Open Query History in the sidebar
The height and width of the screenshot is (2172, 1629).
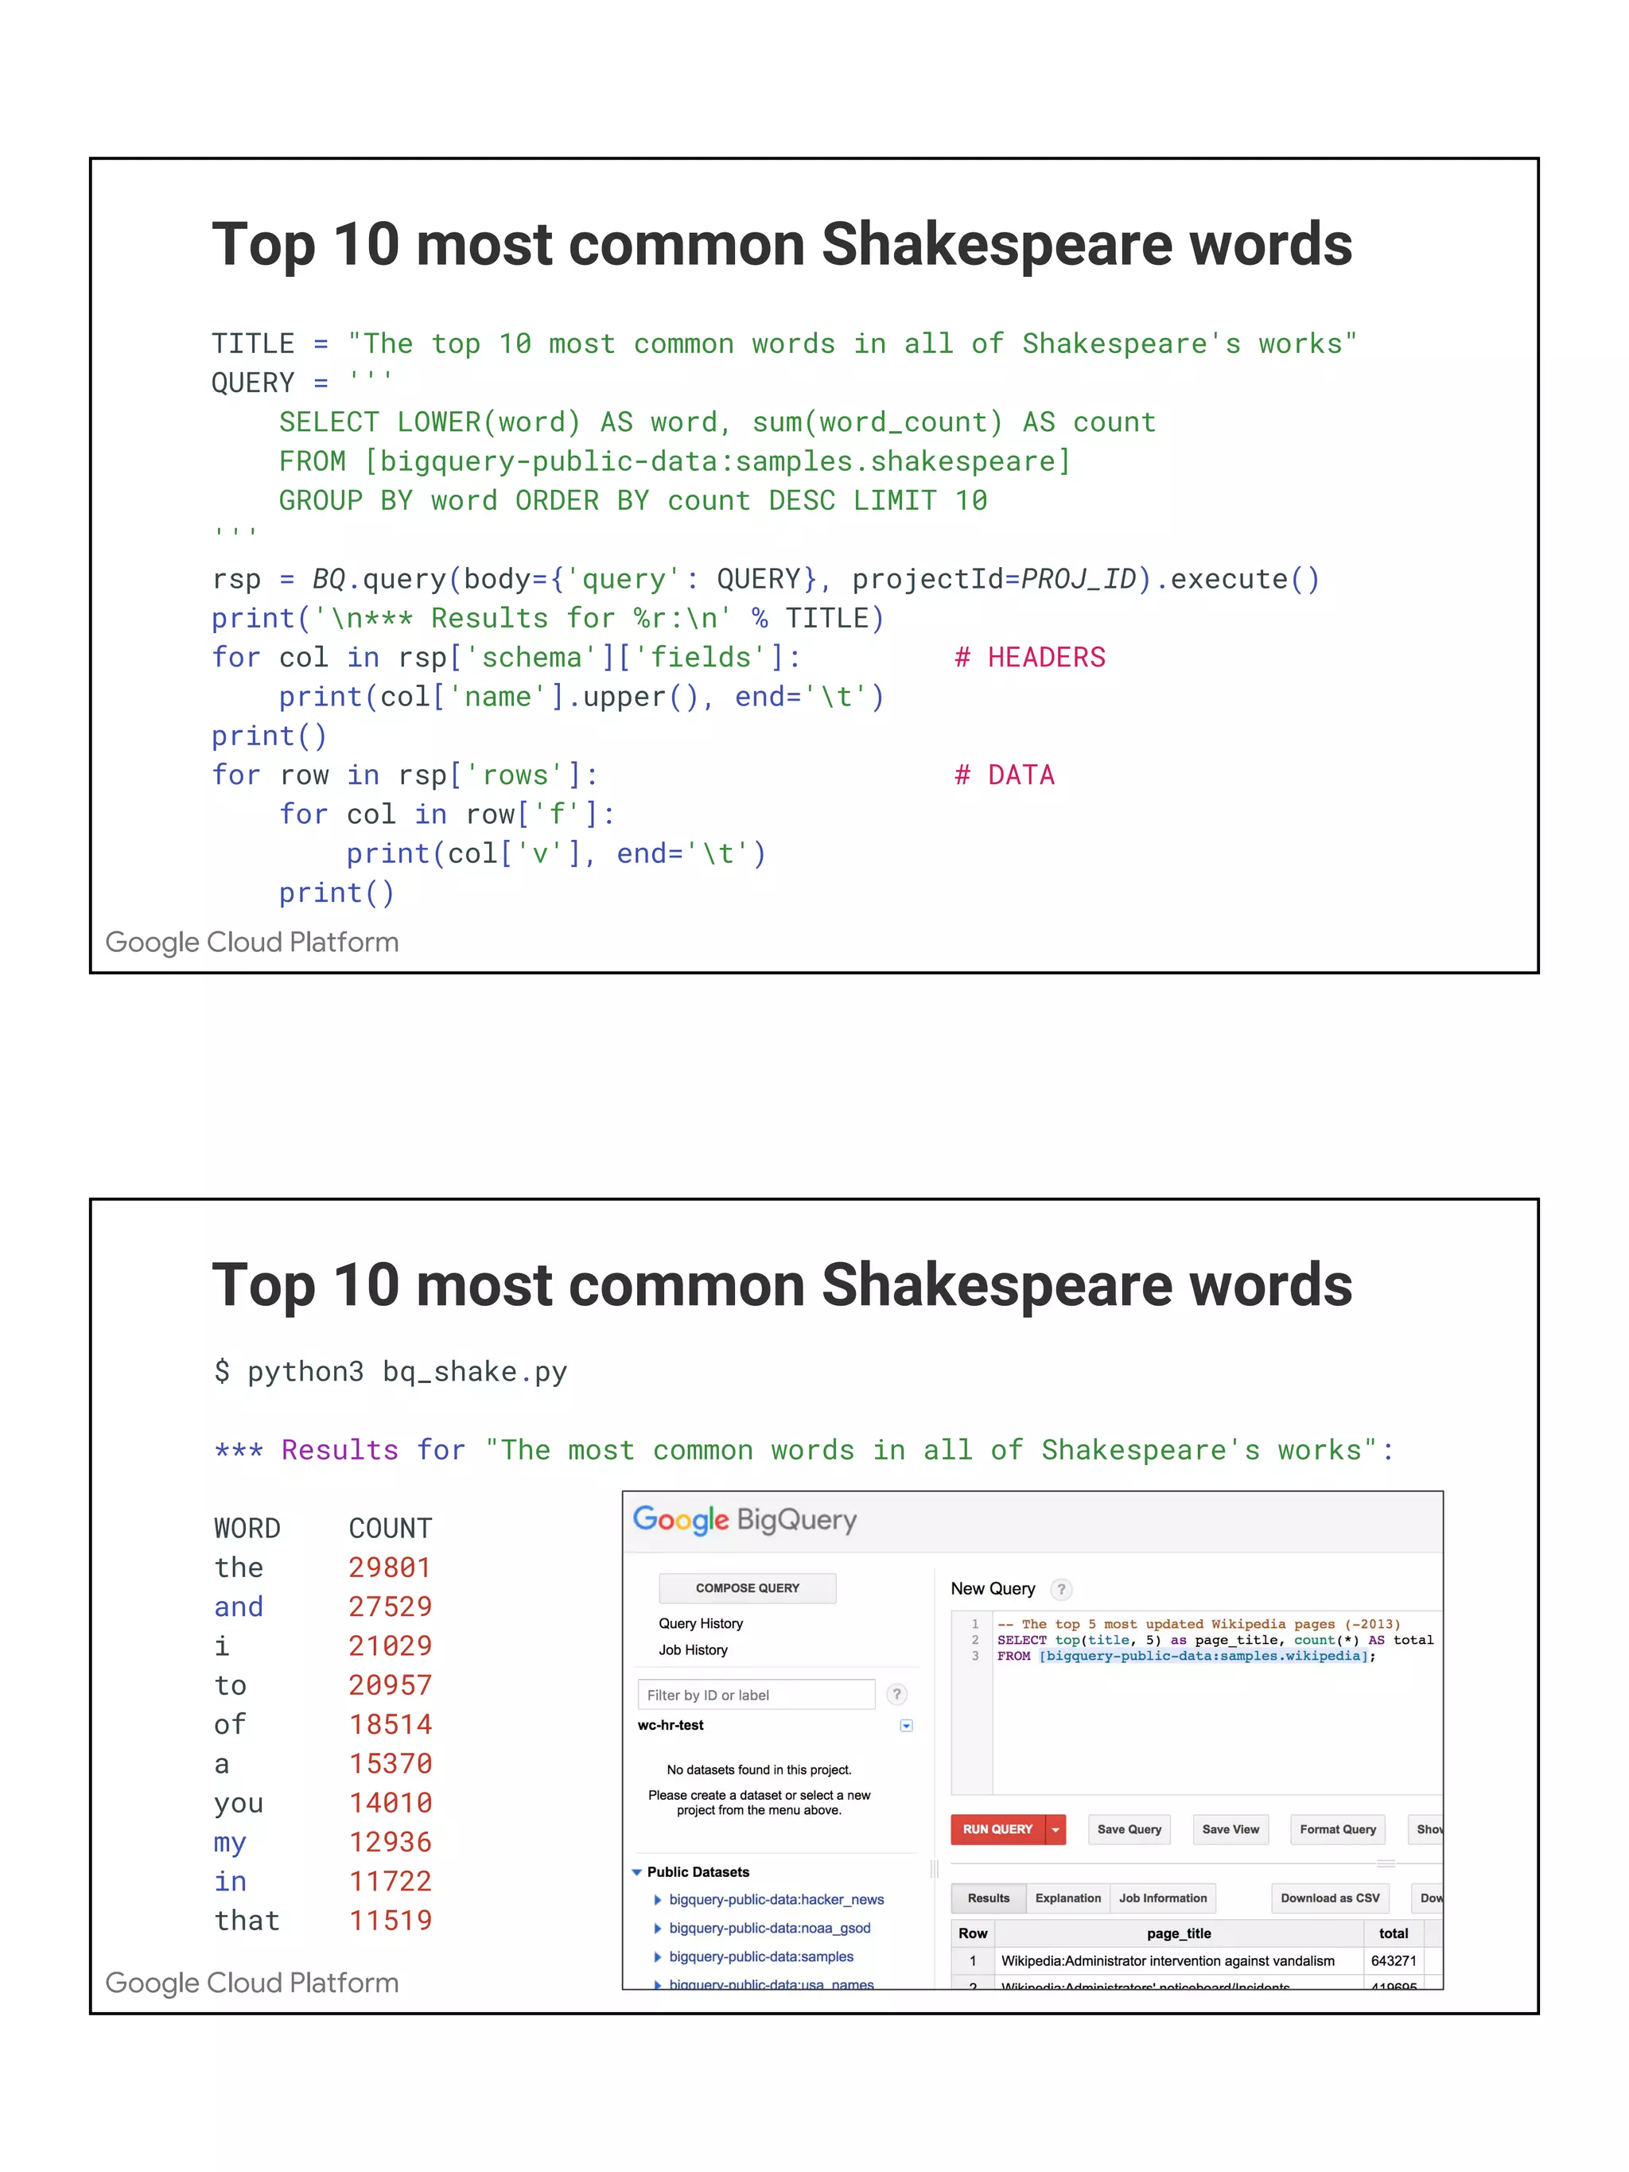[x=700, y=1623]
